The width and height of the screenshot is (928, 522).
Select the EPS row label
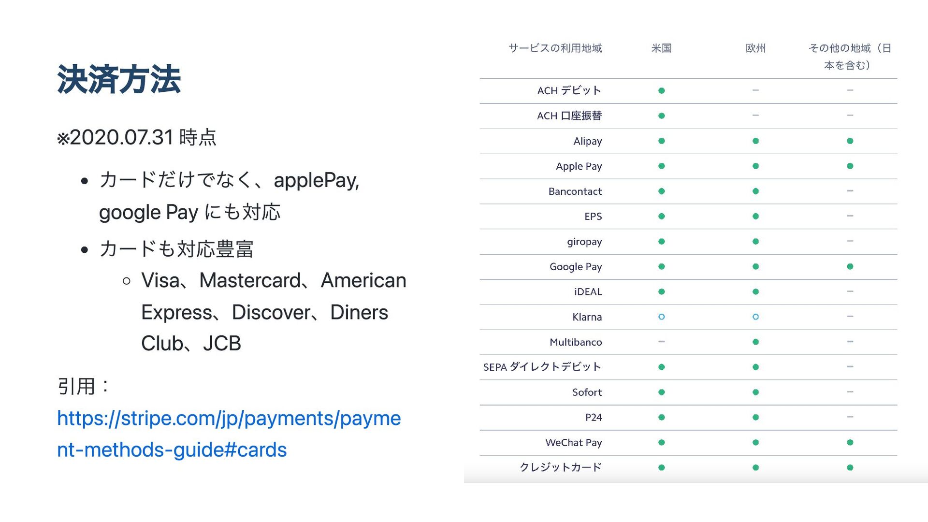coord(593,217)
